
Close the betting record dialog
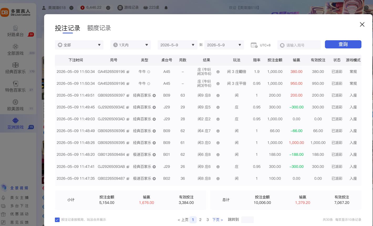click(x=362, y=24)
